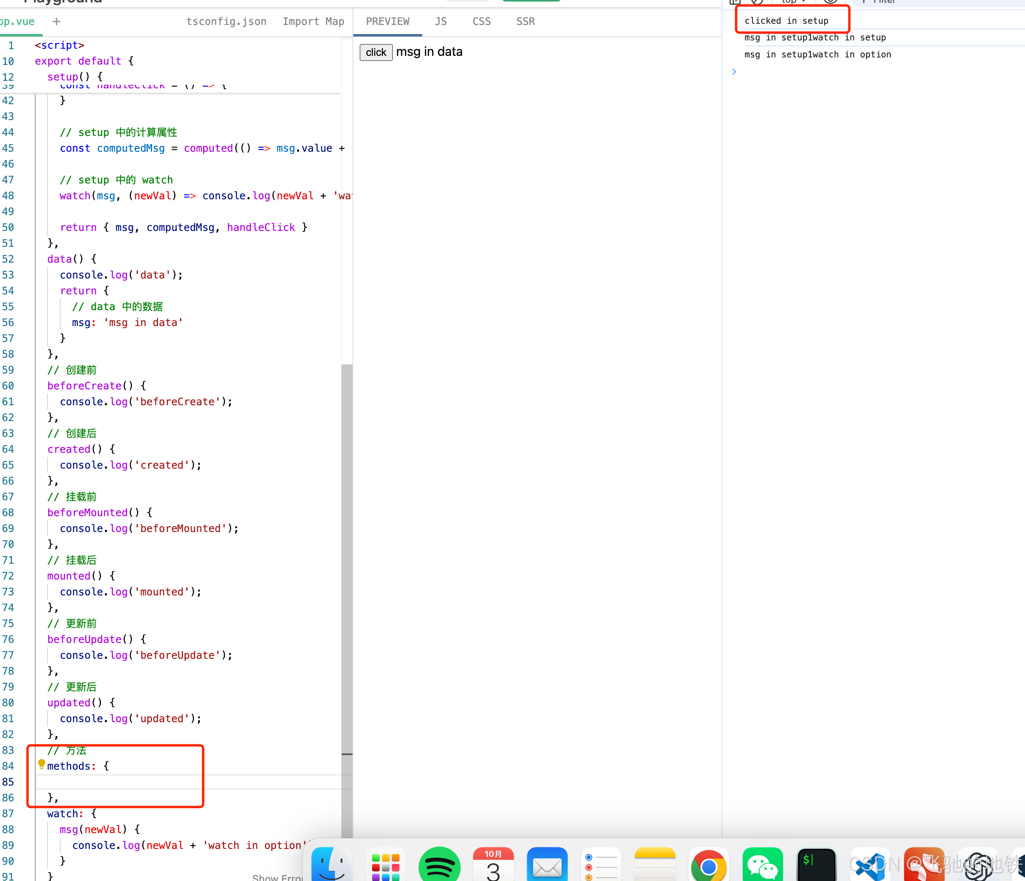This screenshot has height=881, width=1025.
Task: Open the Import Map file tab
Action: coord(313,21)
